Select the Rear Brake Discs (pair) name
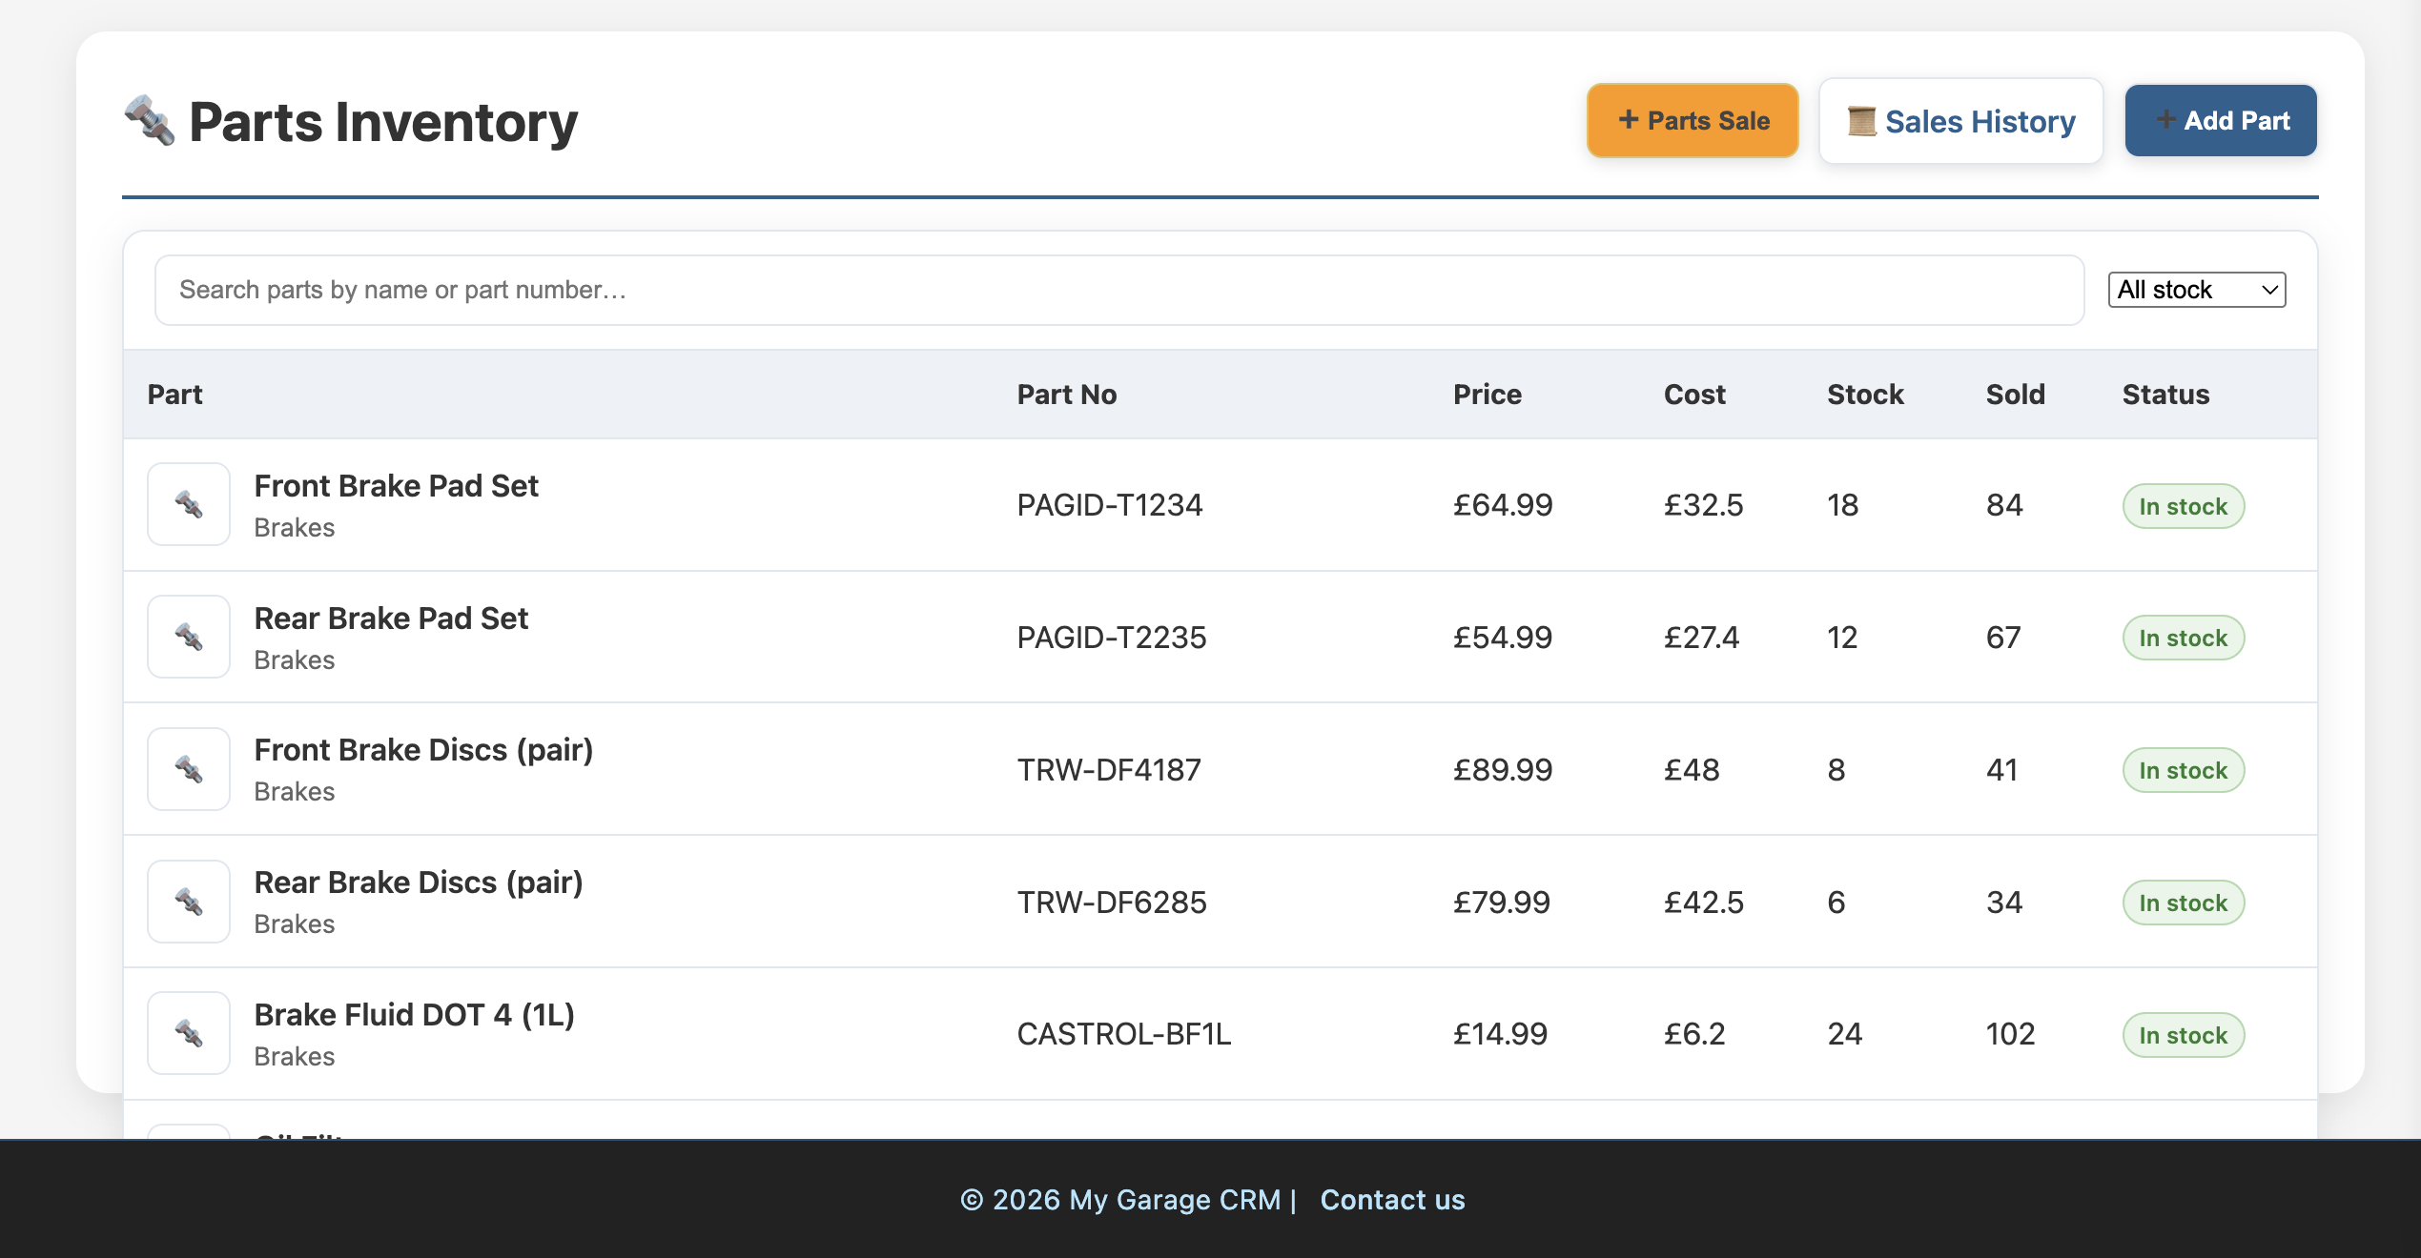Image resolution: width=2421 pixels, height=1258 pixels. pos(419,883)
